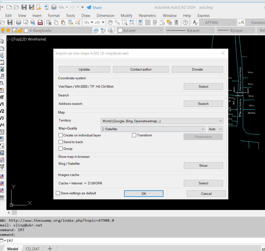Tick the Send to back checkbox
265x251 pixels.
pos(61,142)
